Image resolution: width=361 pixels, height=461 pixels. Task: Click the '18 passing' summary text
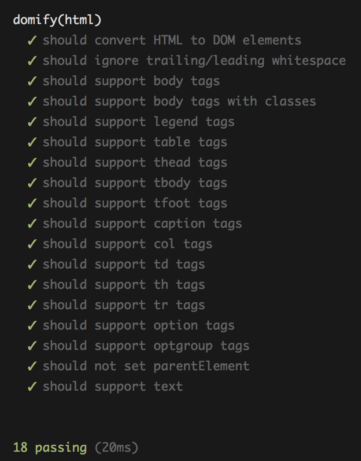point(50,448)
